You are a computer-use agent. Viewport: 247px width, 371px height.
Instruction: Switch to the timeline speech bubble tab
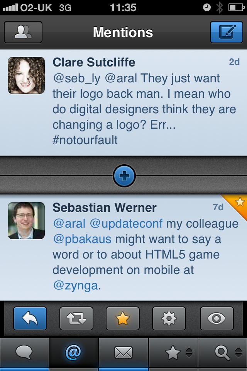(x=25, y=352)
